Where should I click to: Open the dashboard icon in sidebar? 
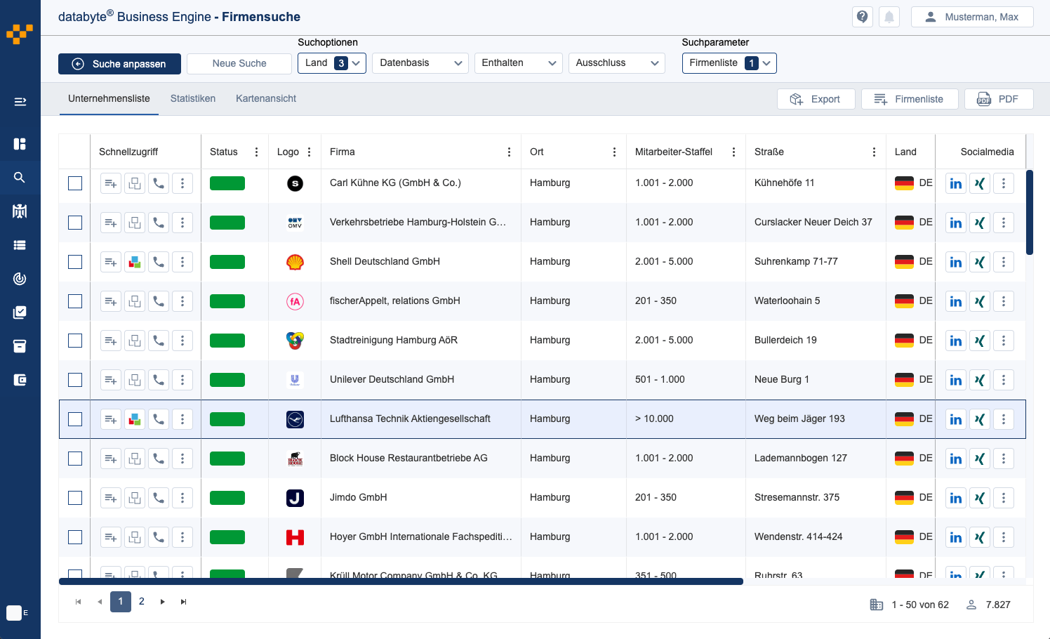click(20, 144)
